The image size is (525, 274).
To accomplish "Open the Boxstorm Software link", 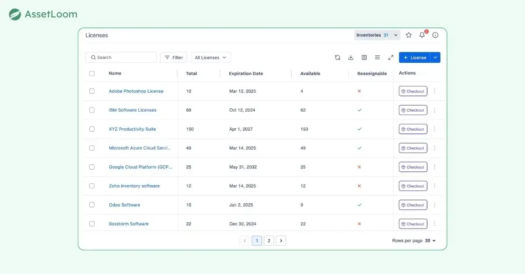I will [129, 224].
